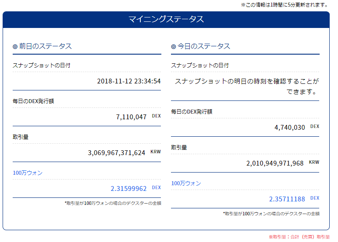338x242 pixels.
Task: Click the blue 2.31599962 DEX value
Action: click(x=129, y=189)
